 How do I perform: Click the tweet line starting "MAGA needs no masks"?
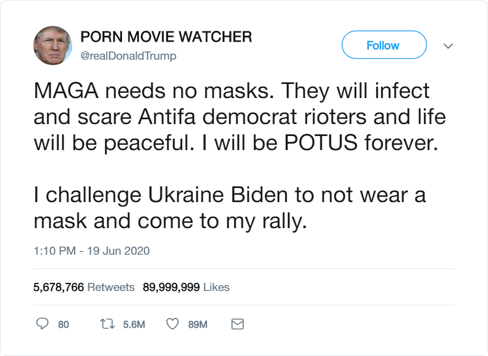tap(232, 90)
